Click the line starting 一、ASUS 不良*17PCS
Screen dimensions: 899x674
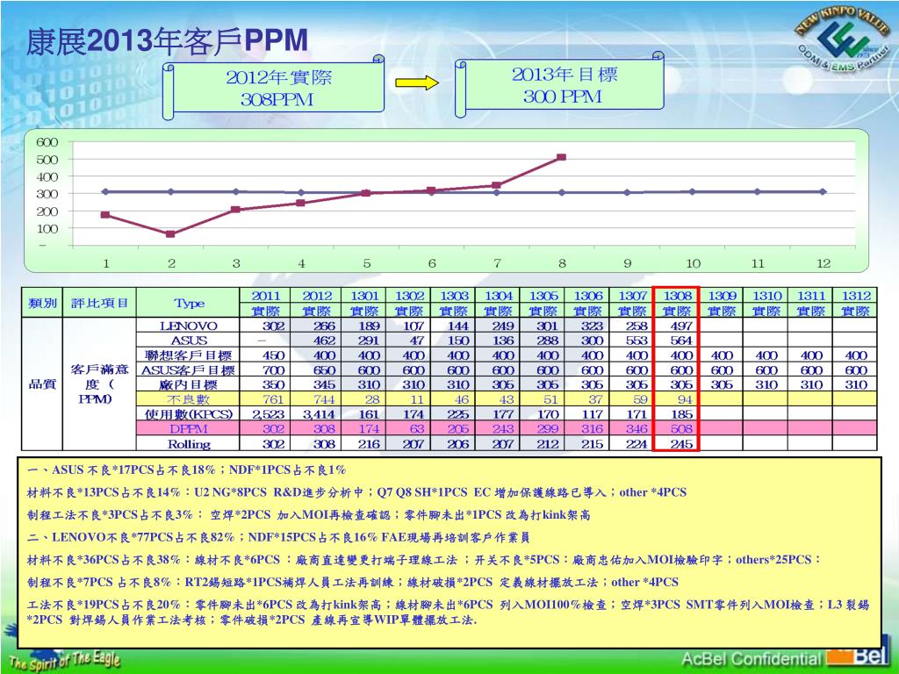click(x=187, y=470)
